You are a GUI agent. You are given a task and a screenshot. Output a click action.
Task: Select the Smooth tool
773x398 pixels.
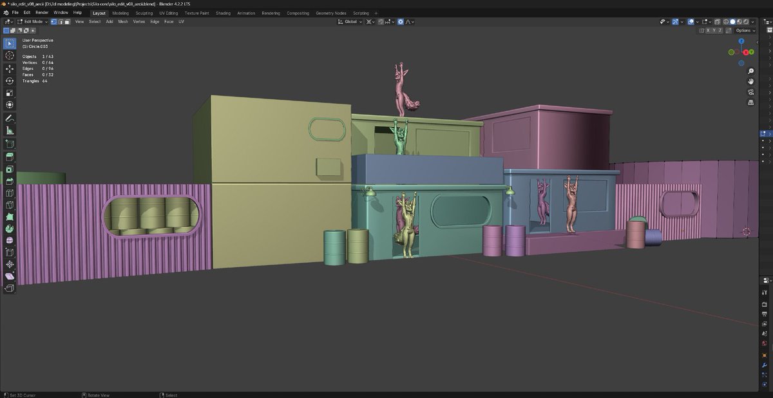click(10, 240)
